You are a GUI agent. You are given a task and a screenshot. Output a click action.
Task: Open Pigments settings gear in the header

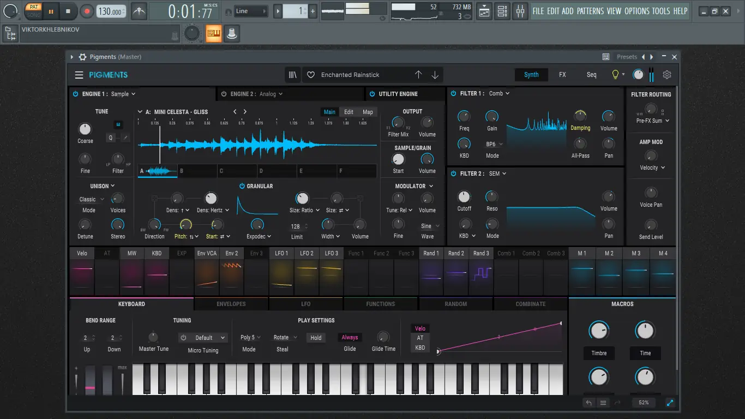click(x=666, y=75)
